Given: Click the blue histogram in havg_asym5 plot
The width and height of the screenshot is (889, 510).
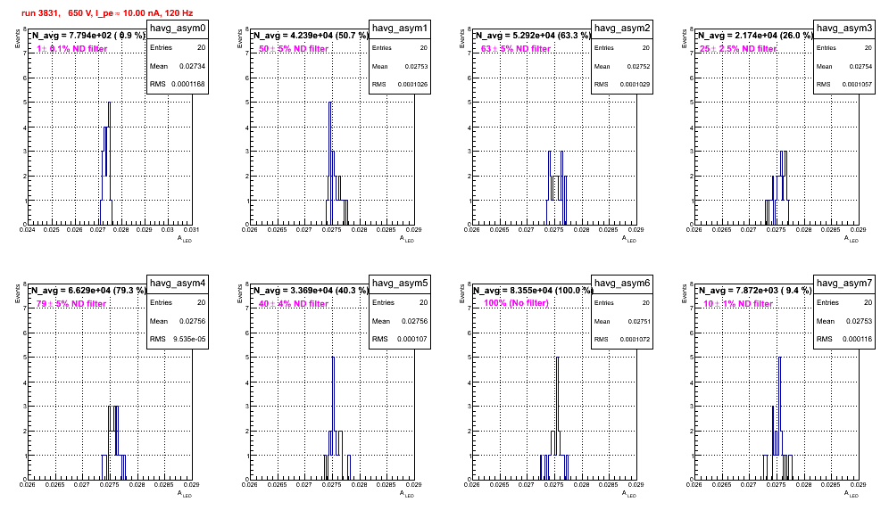Looking at the screenshot, I should tap(336, 419).
